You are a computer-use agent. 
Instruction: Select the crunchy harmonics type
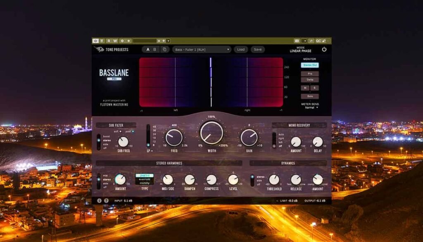(145, 183)
